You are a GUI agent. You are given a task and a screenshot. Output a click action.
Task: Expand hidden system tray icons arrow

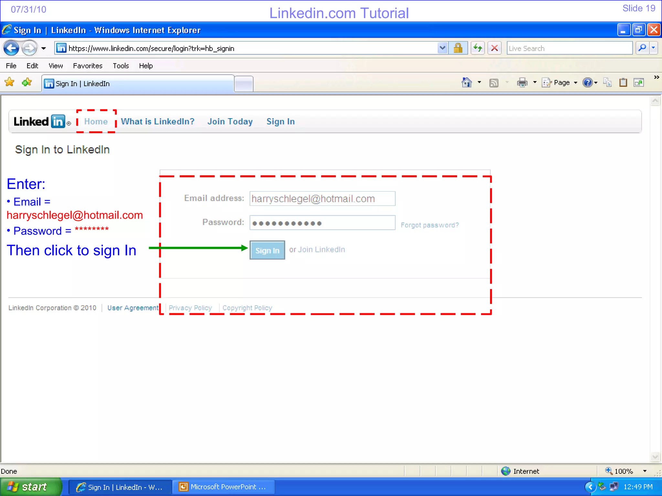590,487
